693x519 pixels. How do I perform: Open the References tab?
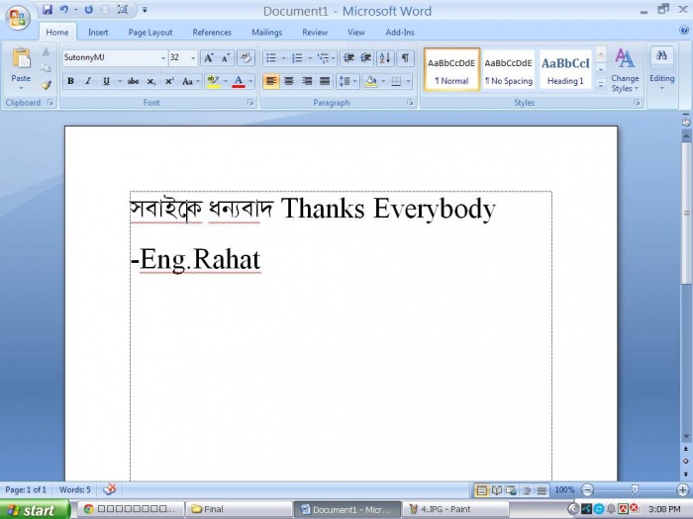212,33
